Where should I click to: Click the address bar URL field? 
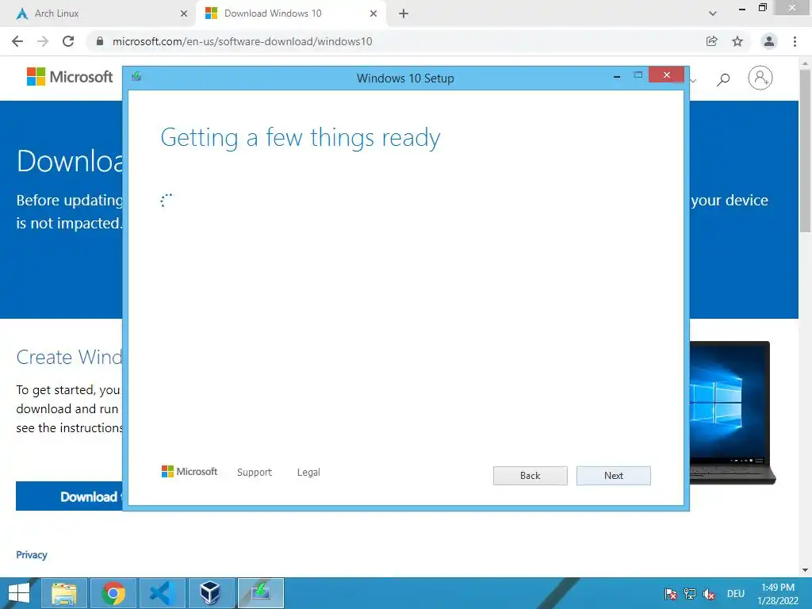coord(398,41)
